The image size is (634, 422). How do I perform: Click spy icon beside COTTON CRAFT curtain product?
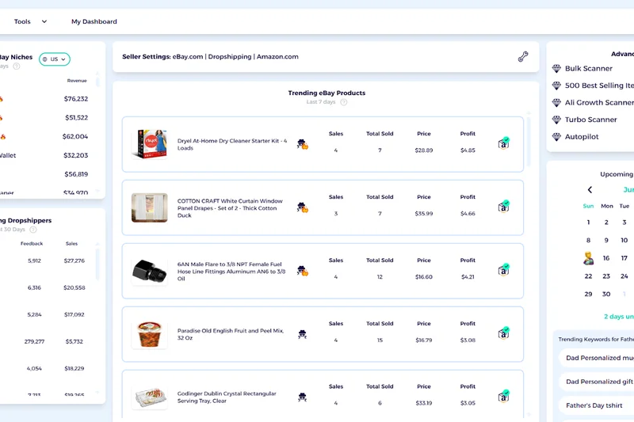(x=302, y=207)
